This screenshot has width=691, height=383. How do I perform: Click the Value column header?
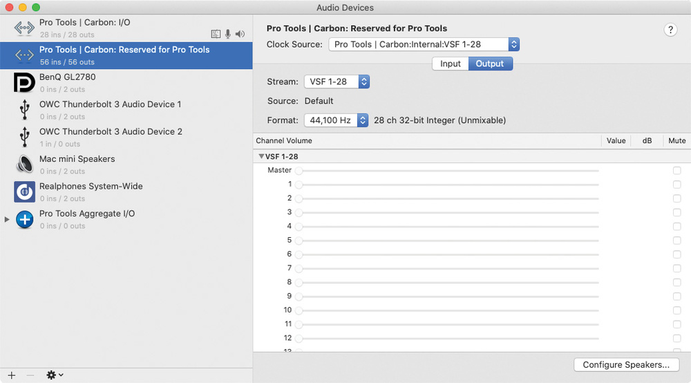(x=616, y=140)
